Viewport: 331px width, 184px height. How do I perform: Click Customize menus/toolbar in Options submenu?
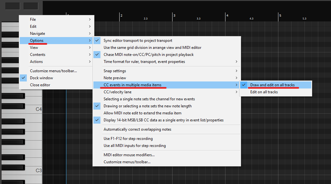click(x=167, y=162)
